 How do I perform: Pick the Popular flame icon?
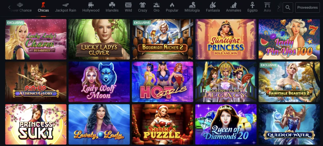(x=172, y=5)
